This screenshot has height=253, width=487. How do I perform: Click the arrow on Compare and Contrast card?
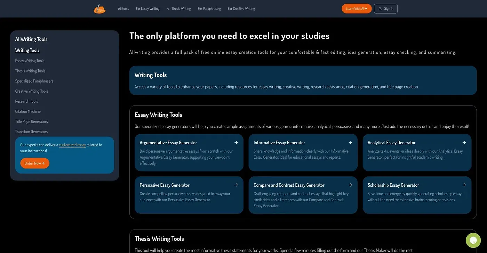tap(350, 185)
